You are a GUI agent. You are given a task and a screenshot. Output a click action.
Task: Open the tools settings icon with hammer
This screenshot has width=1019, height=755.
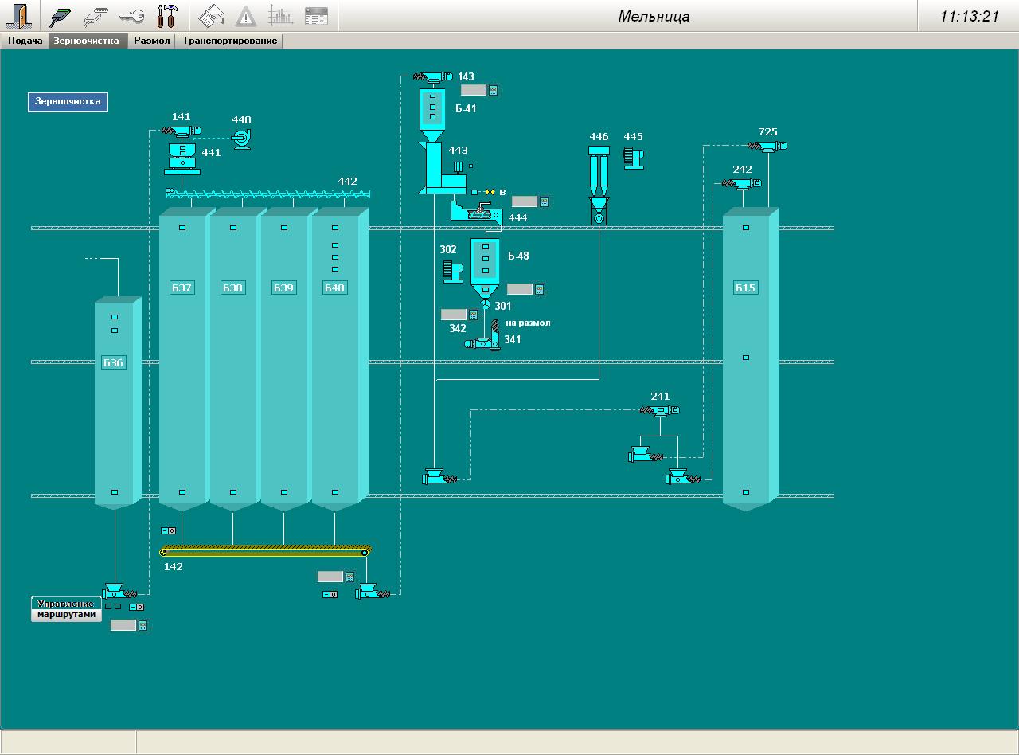(168, 16)
